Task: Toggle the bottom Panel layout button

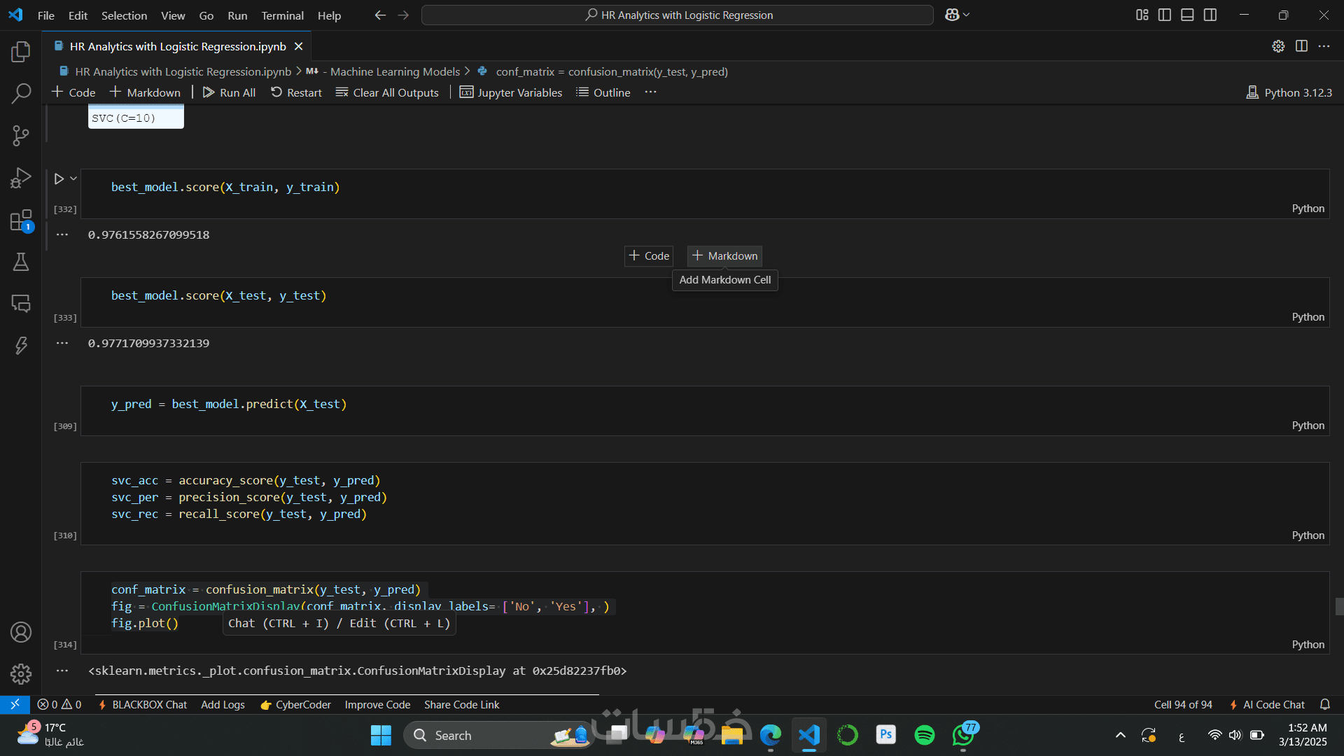Action: 1187,15
